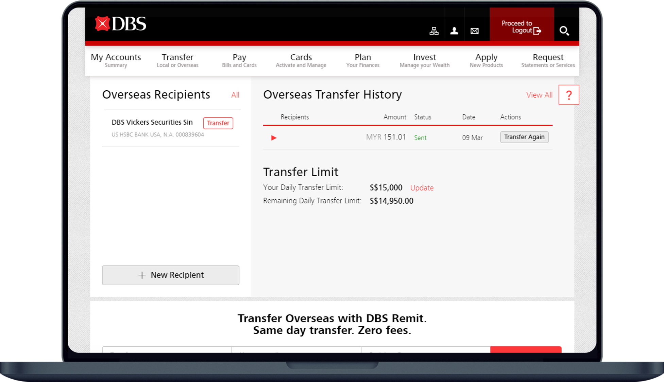This screenshot has height=382, width=664.
Task: Open Invest Manage your Wealth menu
Action: coord(425,60)
